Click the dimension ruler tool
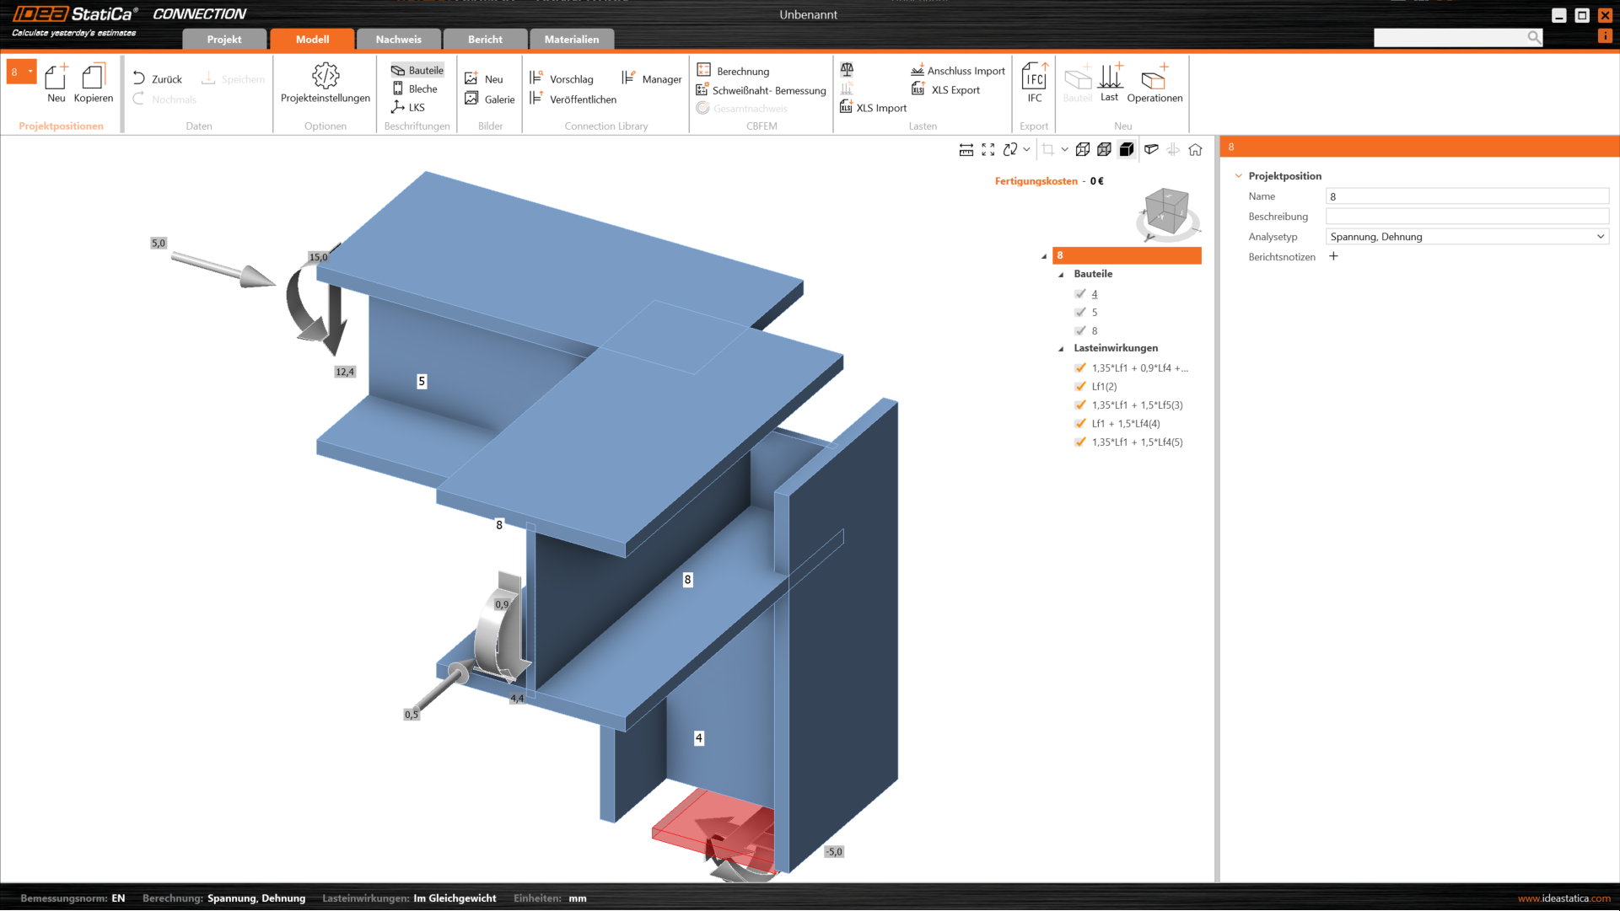Screen dimensions: 1620x911 (x=966, y=149)
